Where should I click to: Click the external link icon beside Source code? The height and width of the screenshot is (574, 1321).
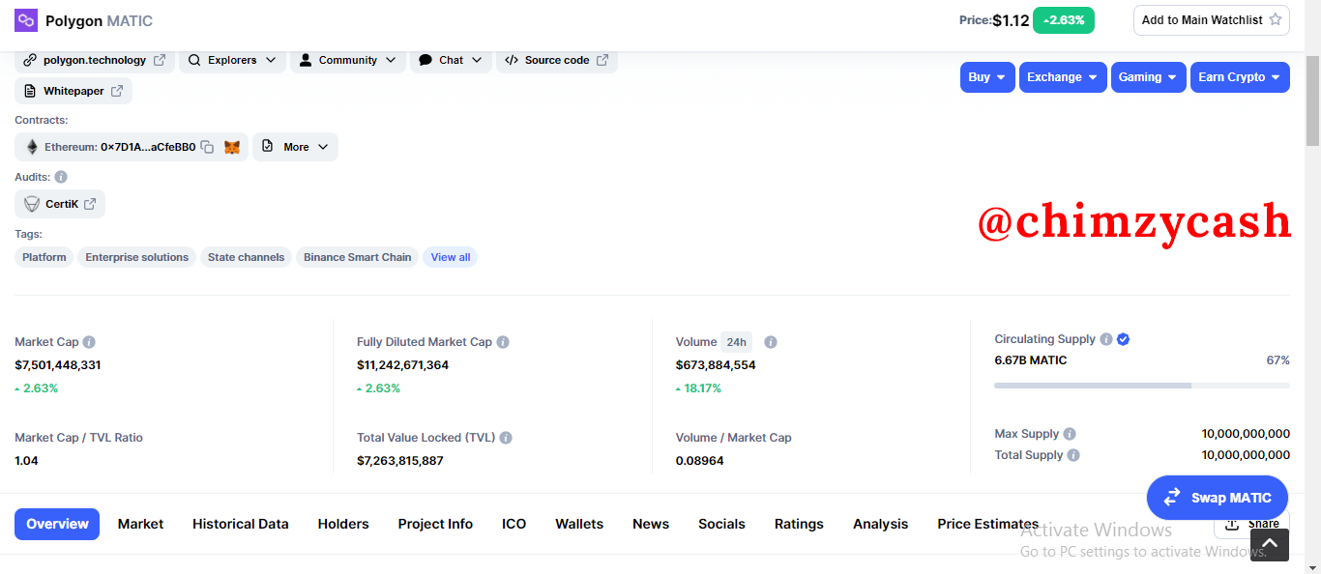(x=602, y=60)
